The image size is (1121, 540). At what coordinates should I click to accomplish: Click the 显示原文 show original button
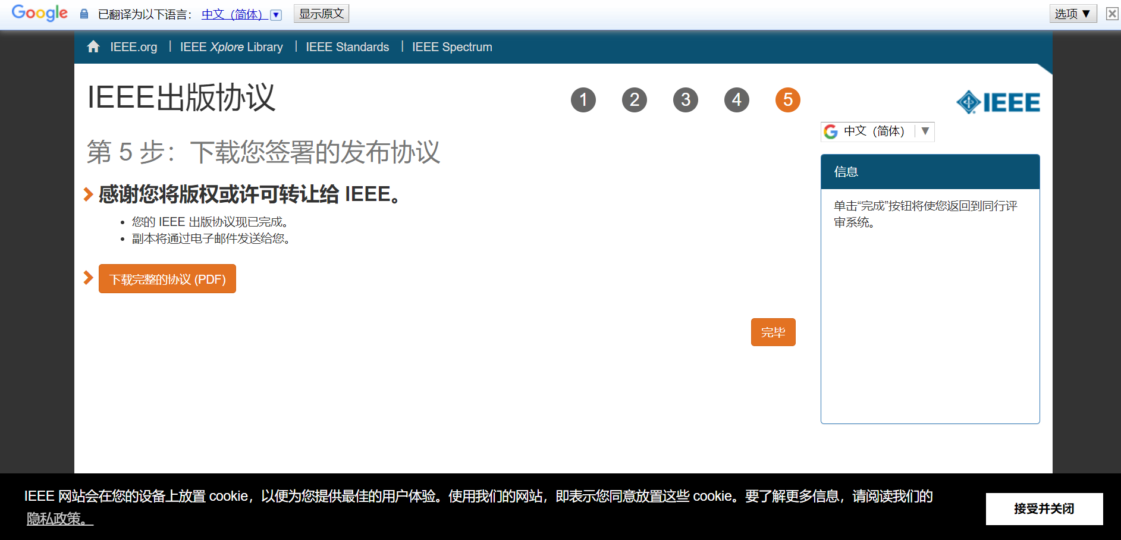coord(321,14)
